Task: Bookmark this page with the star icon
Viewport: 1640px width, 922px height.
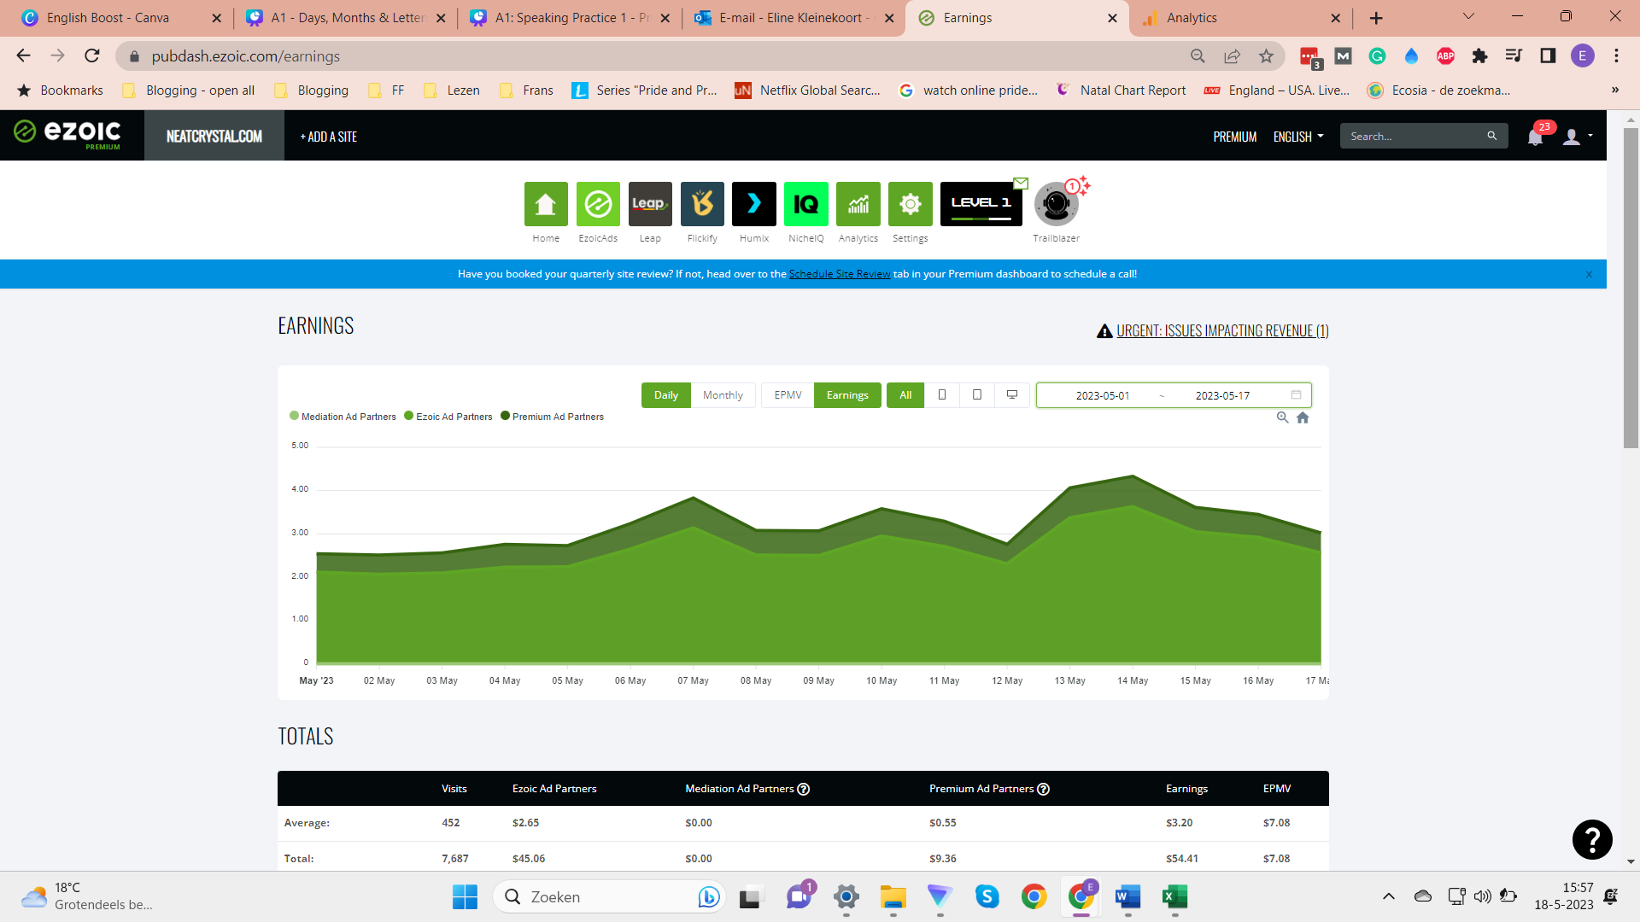Action: 1266,56
